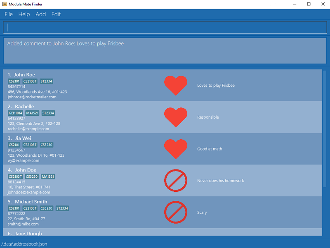Select contact name John Doe
The width and height of the screenshot is (330, 248).
coord(26,170)
